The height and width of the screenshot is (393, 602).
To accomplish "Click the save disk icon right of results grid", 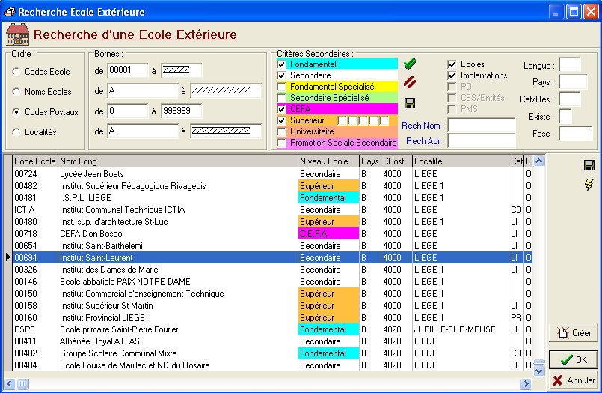I will 589,165.
